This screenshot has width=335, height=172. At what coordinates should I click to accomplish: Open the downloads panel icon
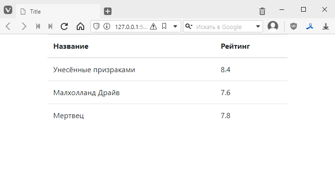326,26
